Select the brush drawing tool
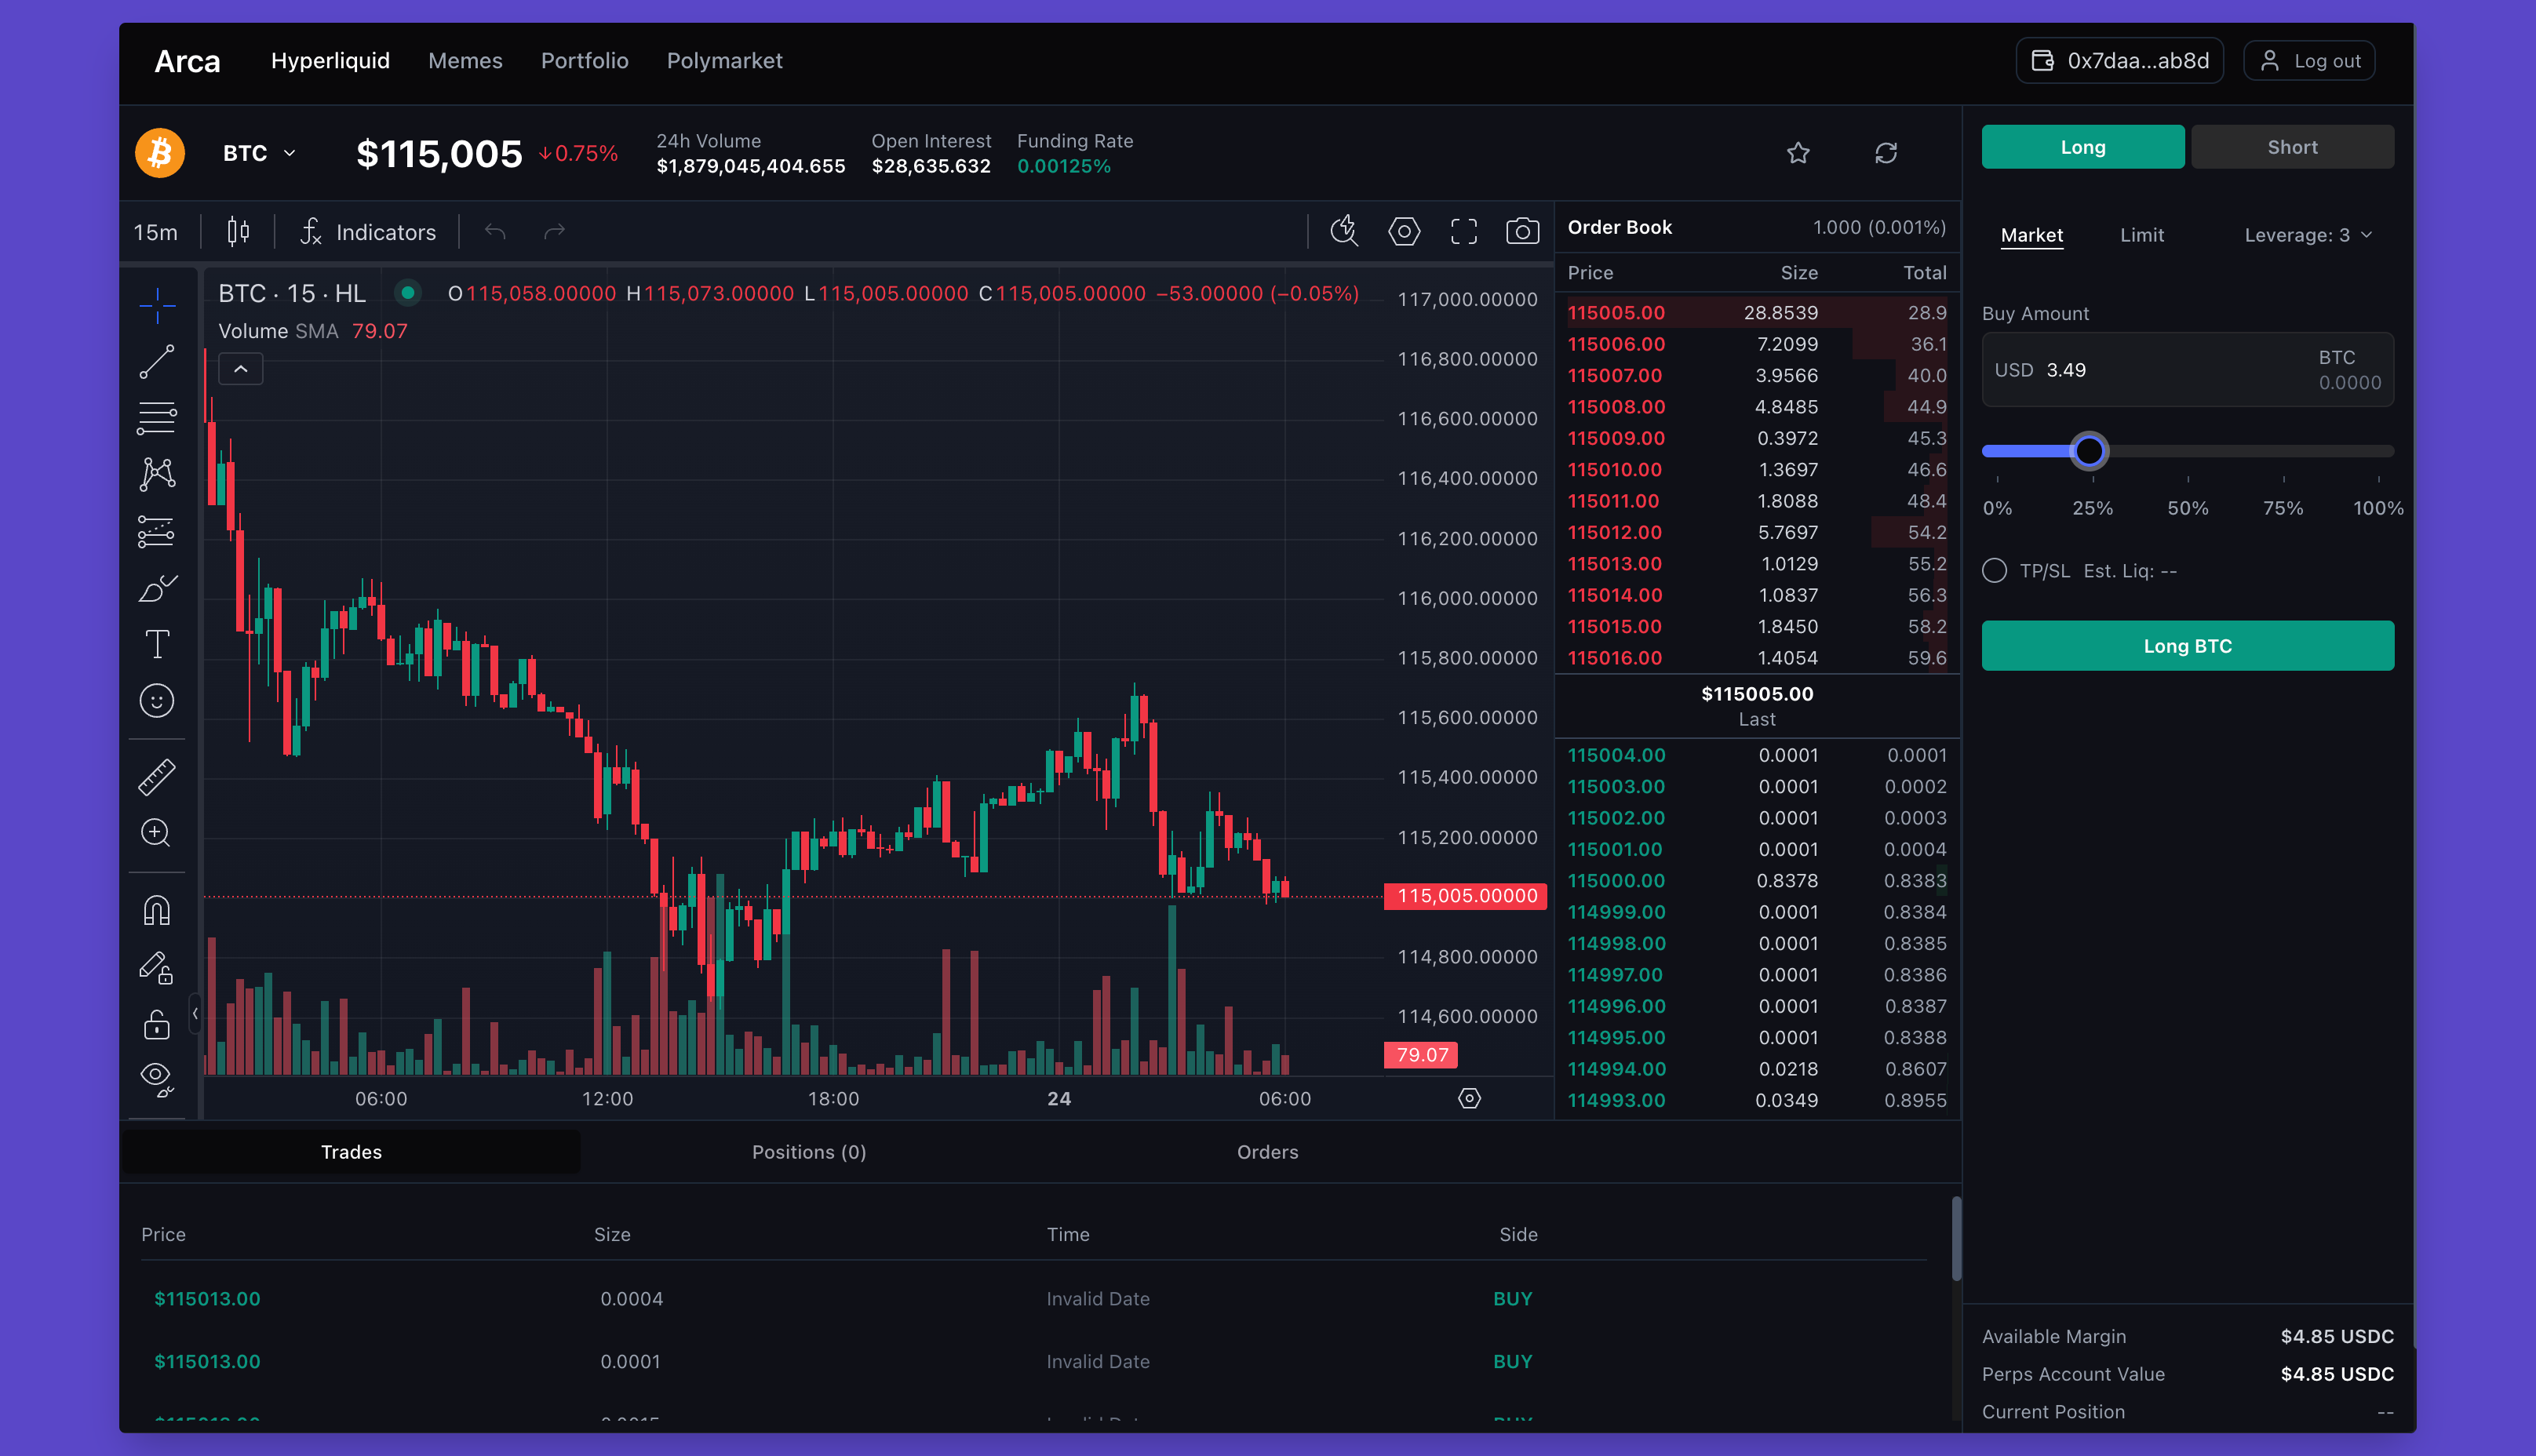Image resolution: width=2536 pixels, height=1456 pixels. click(157, 588)
